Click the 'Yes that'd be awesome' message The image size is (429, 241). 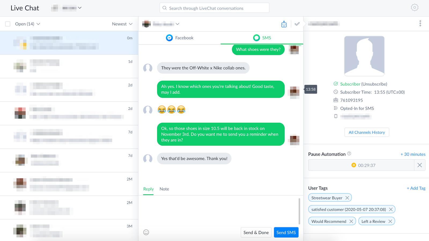coord(194,158)
